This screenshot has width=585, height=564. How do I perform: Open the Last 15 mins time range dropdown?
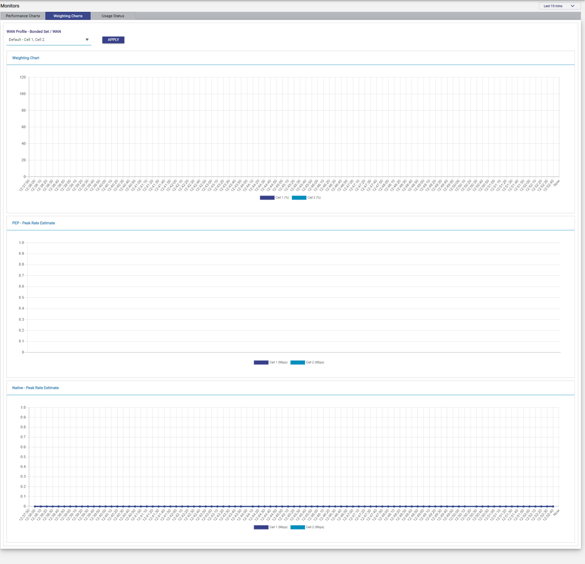click(559, 6)
